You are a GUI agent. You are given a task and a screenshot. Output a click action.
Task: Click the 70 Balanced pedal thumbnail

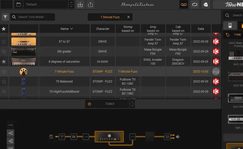(23, 82)
